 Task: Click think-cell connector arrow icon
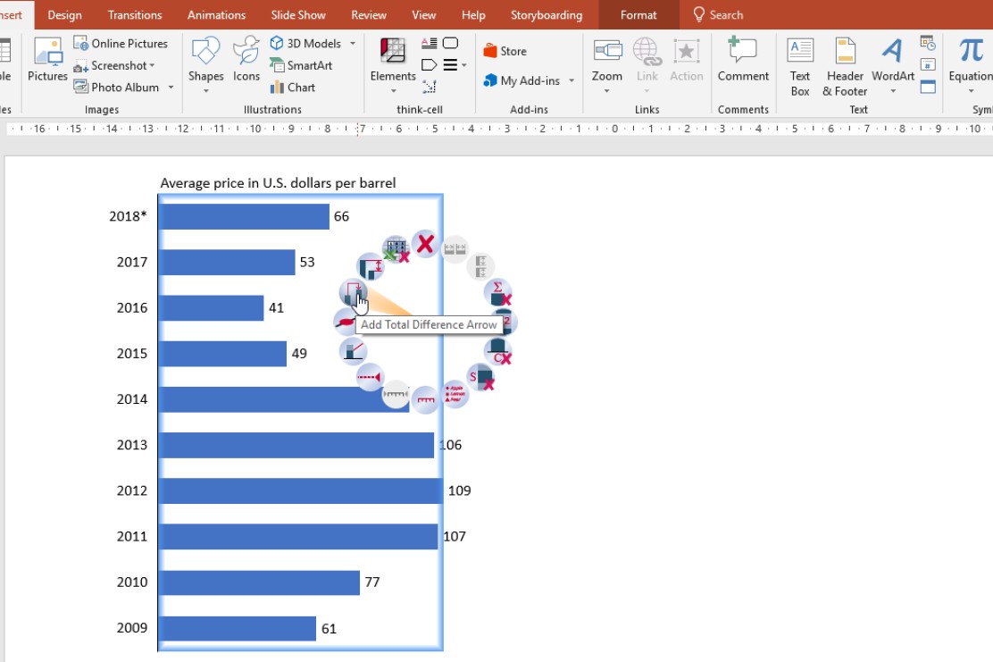[x=429, y=87]
